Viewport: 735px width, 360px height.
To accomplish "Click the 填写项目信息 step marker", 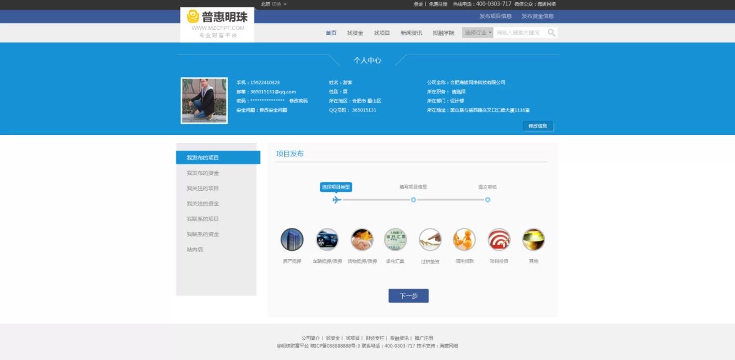I will (413, 200).
